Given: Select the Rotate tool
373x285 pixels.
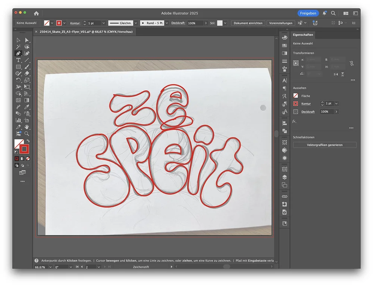Looking at the screenshot, I should [x=18, y=80].
